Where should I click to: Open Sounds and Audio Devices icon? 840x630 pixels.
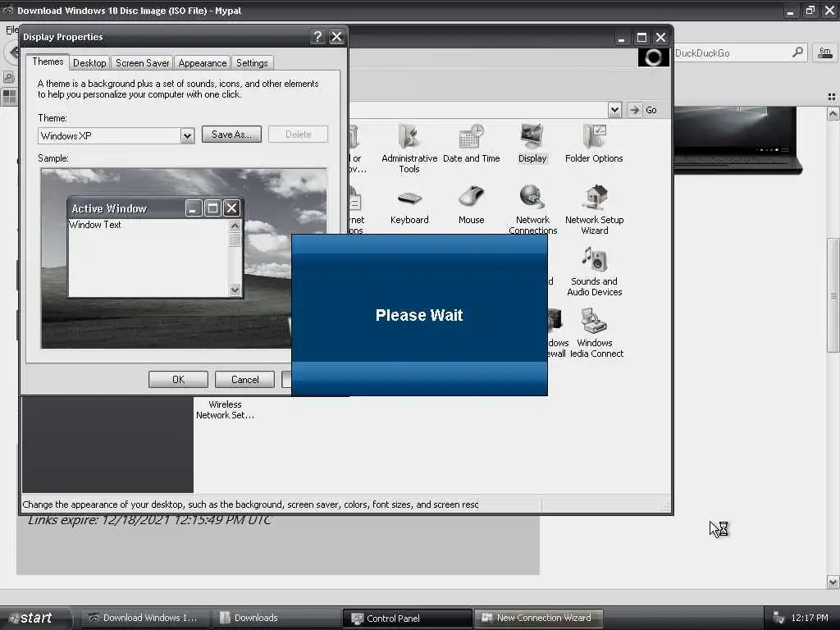594,272
